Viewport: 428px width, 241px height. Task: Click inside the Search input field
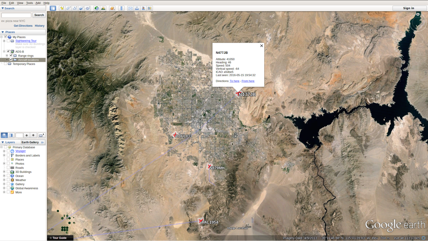[x=16, y=15]
